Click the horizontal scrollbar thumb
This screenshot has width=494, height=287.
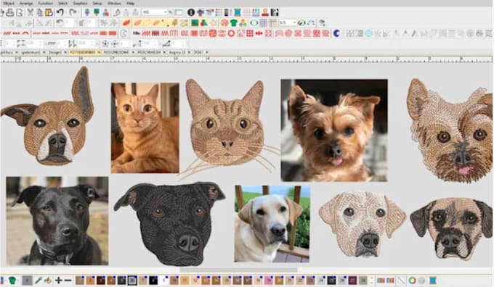pyautogui.click(x=239, y=270)
